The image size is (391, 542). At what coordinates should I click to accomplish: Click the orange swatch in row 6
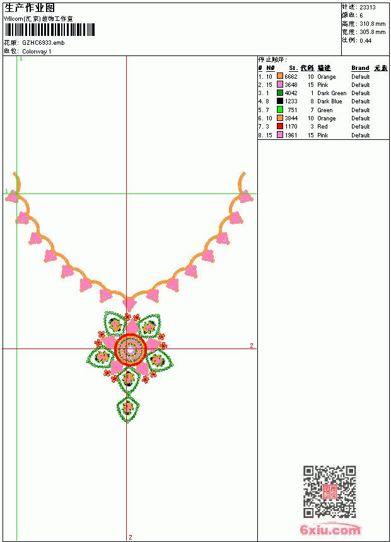click(x=280, y=118)
